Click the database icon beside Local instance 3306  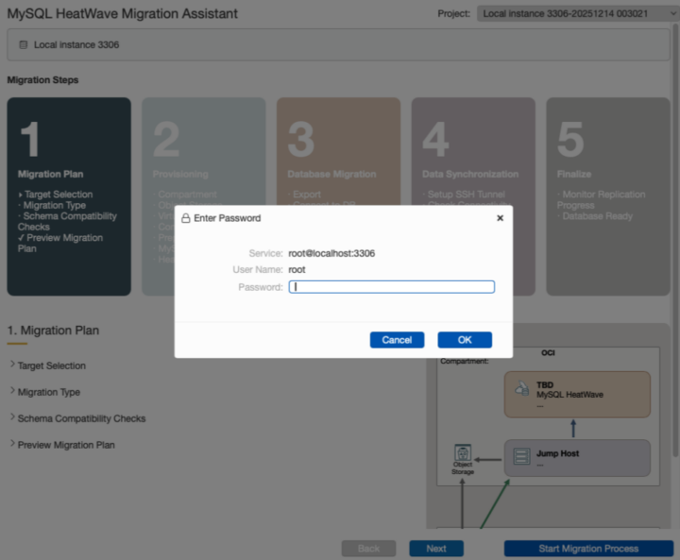coord(24,44)
